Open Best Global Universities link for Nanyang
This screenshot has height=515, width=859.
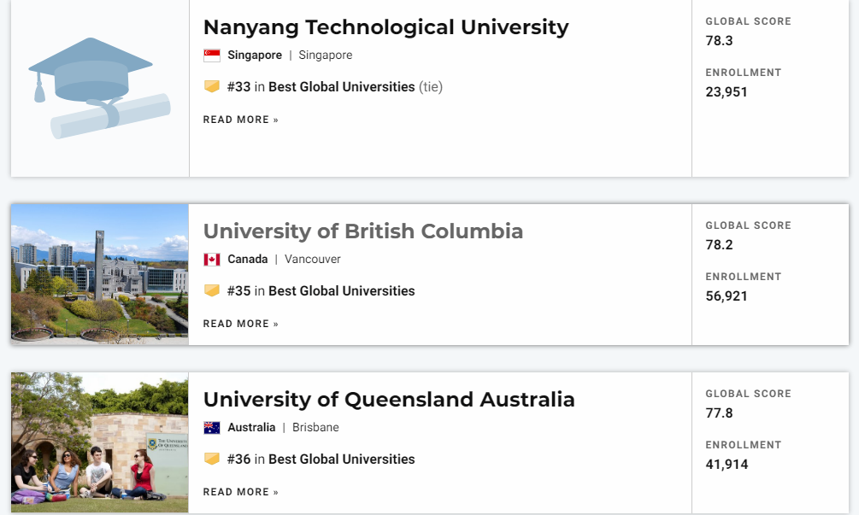tap(341, 87)
